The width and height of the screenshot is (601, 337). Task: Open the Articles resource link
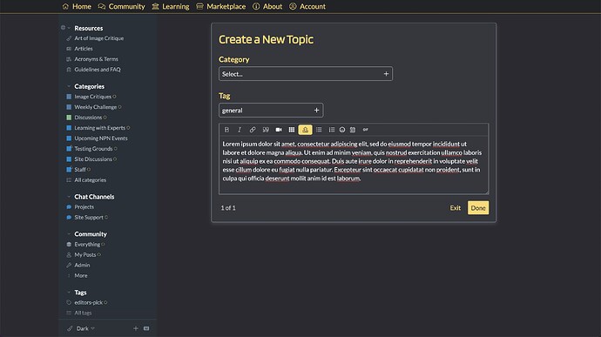point(84,49)
